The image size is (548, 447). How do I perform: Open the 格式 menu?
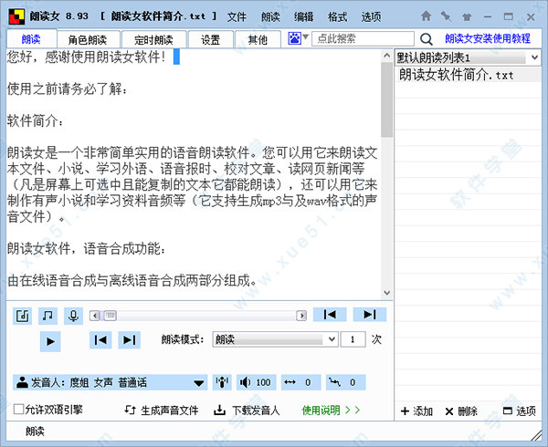pyautogui.click(x=337, y=16)
